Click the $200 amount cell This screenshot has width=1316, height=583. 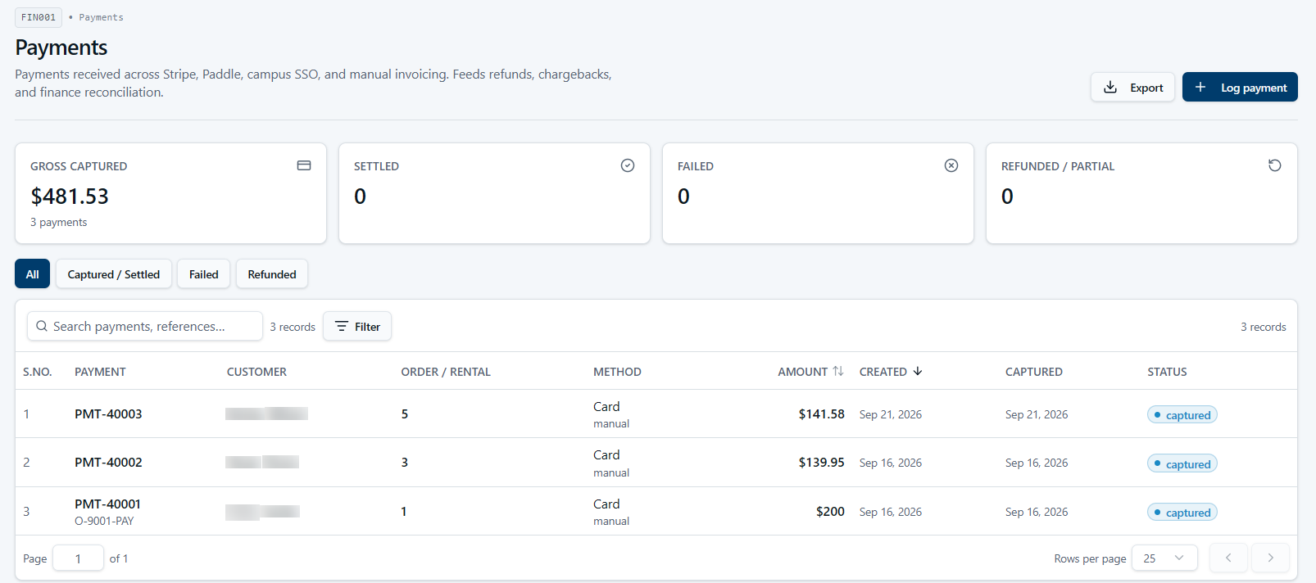coord(830,511)
